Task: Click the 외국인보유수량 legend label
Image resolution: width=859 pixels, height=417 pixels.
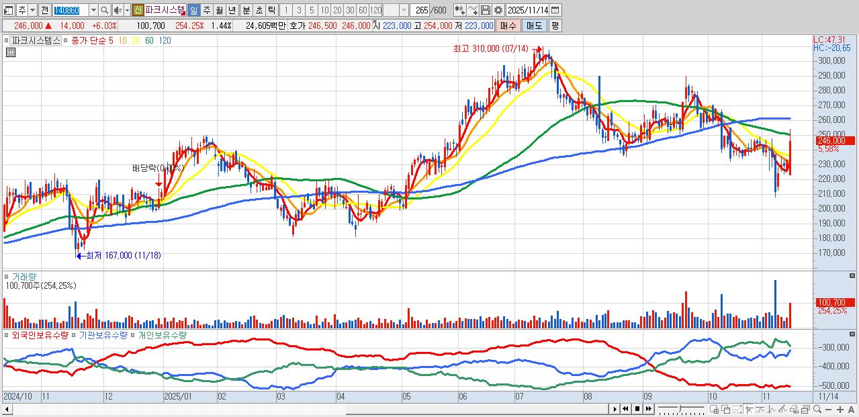Action: click(40, 334)
